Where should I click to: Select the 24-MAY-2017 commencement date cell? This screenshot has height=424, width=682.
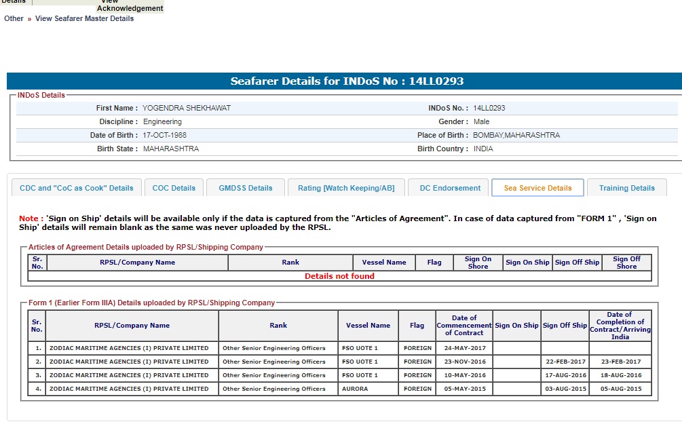coord(465,348)
